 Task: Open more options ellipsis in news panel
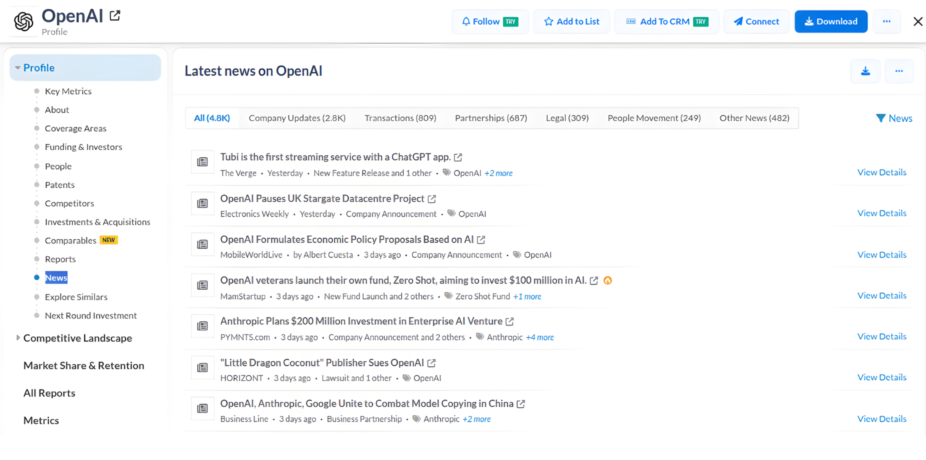point(899,71)
